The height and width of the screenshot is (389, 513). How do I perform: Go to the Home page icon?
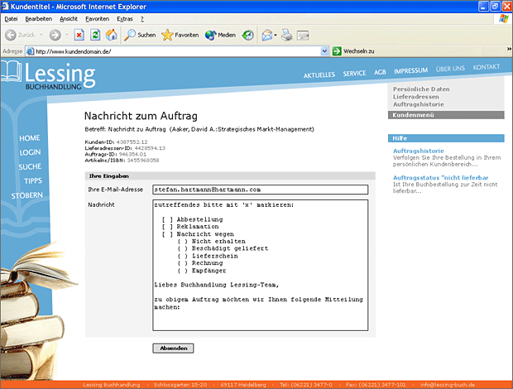pyautogui.click(x=111, y=35)
